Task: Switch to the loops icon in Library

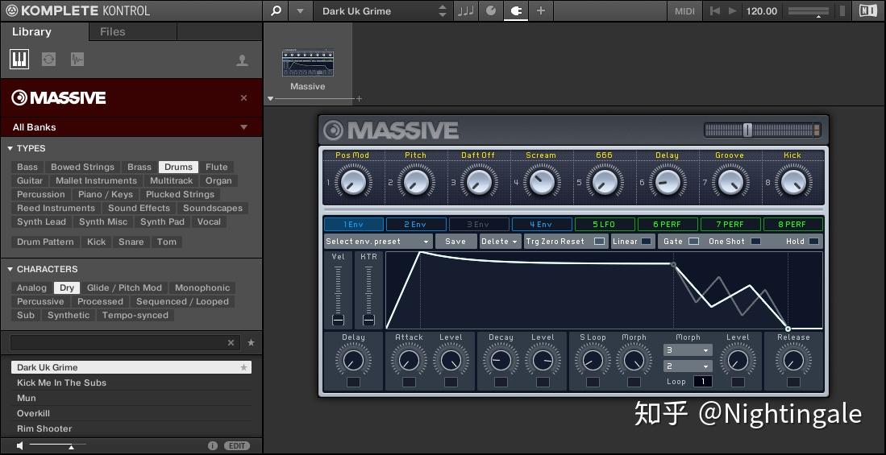Action: [x=48, y=59]
